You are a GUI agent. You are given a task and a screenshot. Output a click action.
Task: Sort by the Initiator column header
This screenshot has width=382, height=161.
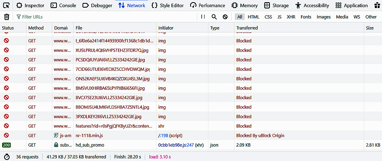pyautogui.click(x=182, y=28)
